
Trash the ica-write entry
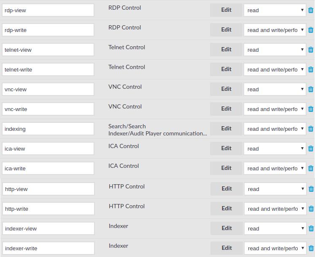click(311, 168)
